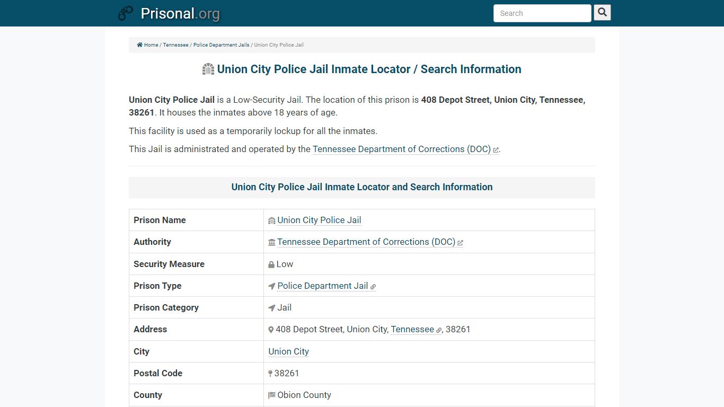Click lock icon in Security Measure row

click(x=271, y=264)
